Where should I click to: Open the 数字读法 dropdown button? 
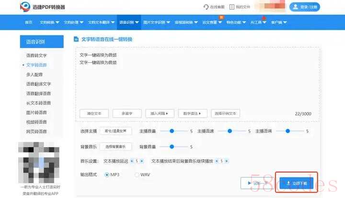click(x=193, y=114)
